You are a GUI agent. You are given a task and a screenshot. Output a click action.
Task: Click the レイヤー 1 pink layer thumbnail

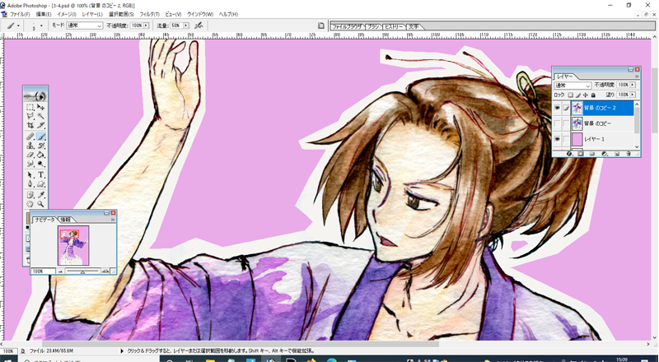click(577, 139)
